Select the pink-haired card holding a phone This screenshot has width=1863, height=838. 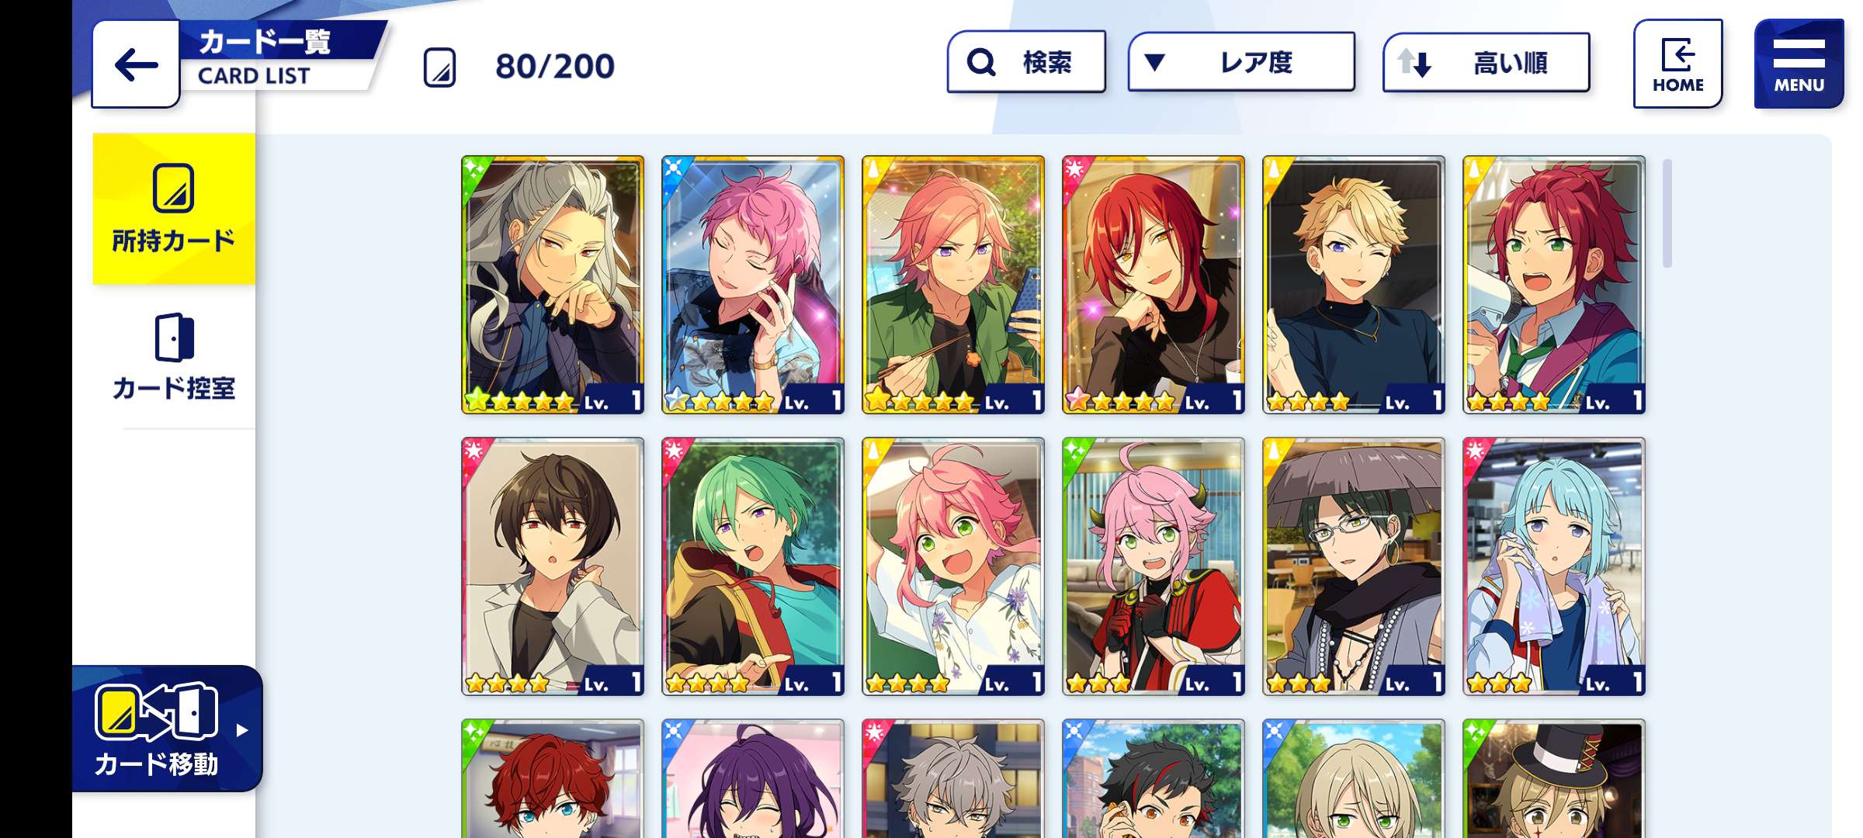pyautogui.click(x=753, y=285)
